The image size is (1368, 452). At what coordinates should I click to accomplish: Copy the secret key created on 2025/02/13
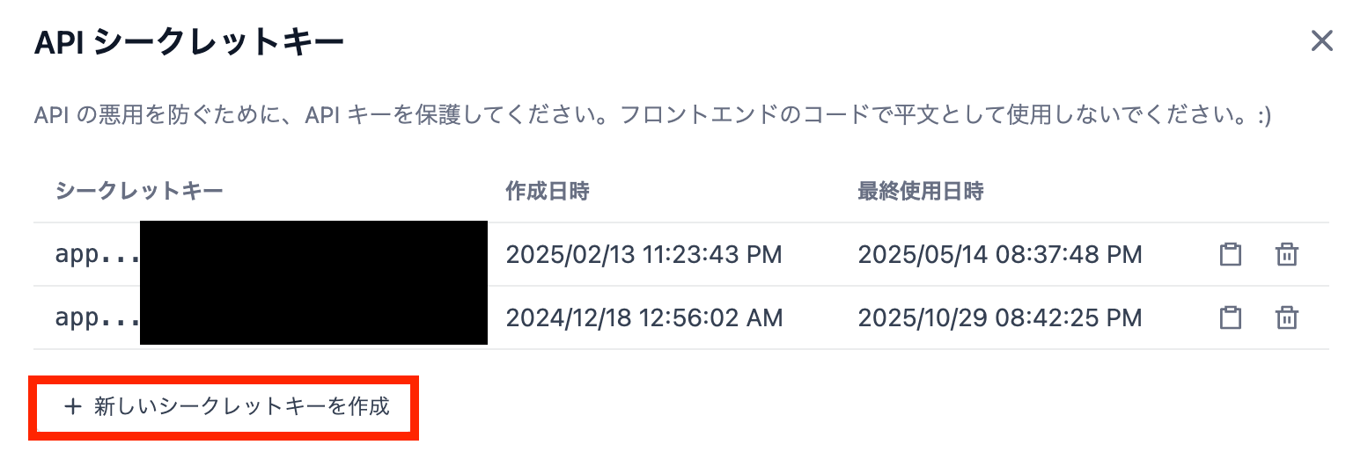(1230, 255)
